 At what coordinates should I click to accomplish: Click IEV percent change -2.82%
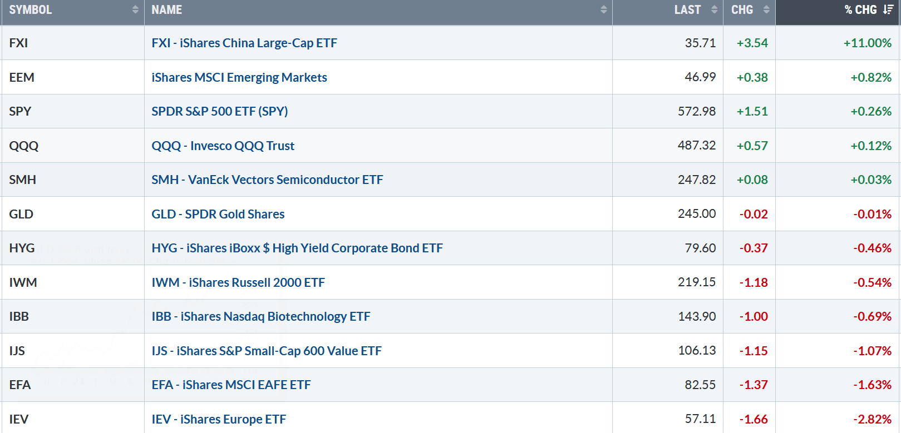coord(873,419)
